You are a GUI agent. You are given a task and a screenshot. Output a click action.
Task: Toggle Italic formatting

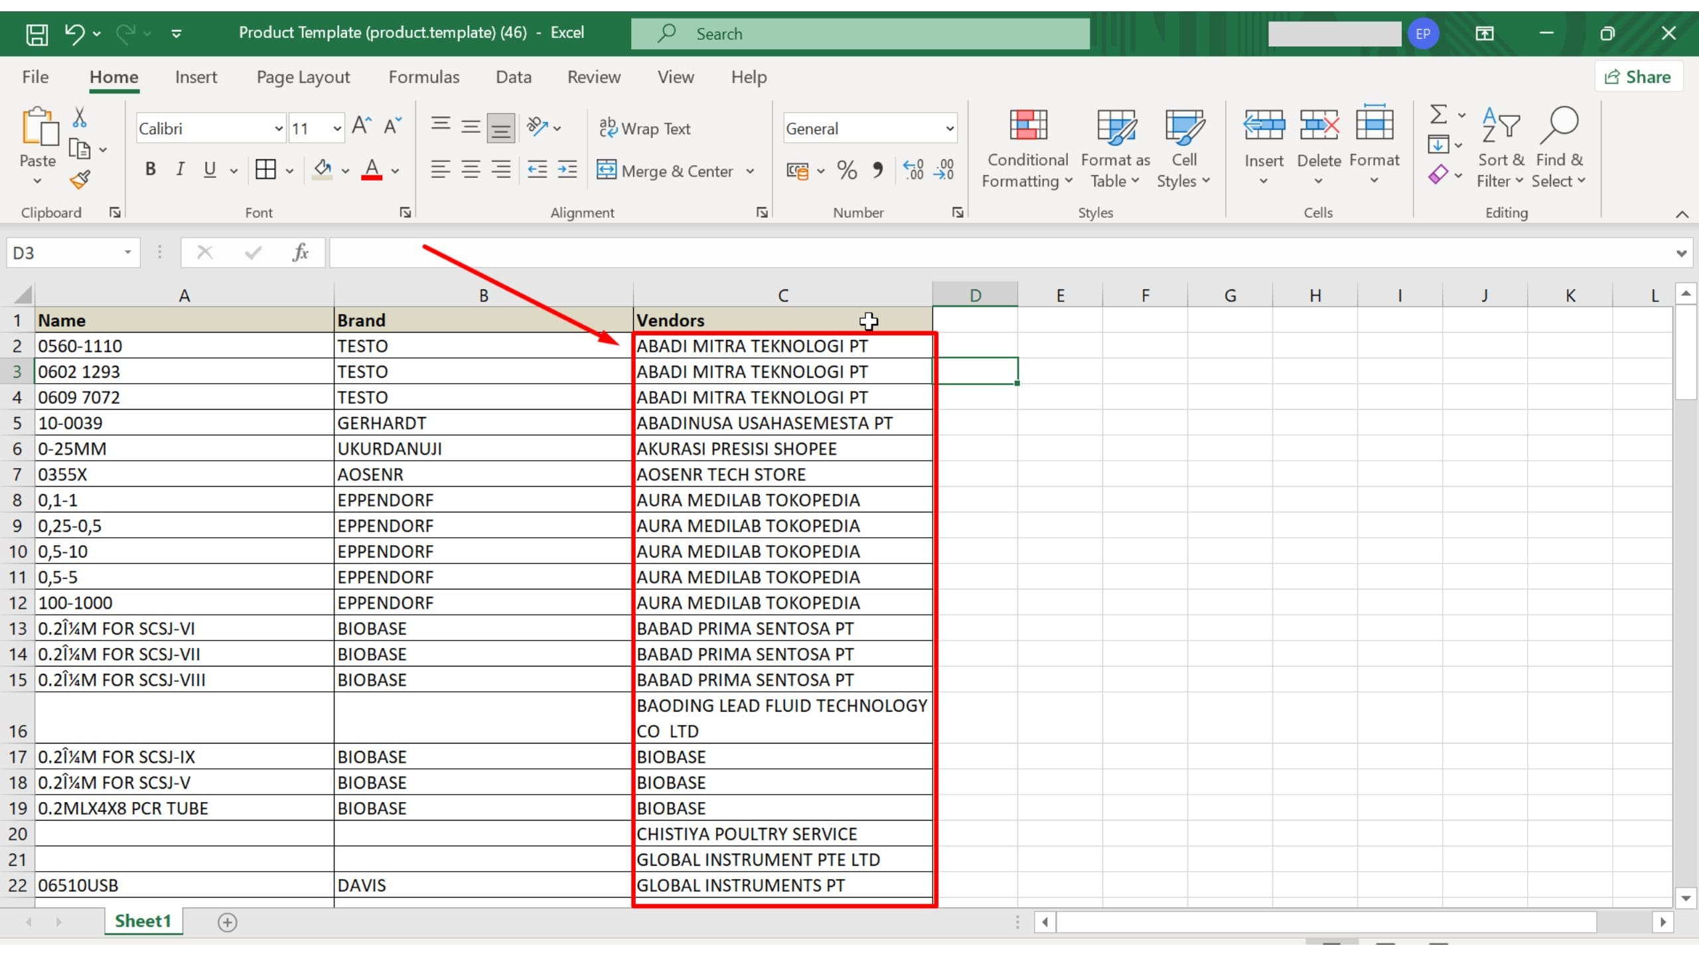180,170
